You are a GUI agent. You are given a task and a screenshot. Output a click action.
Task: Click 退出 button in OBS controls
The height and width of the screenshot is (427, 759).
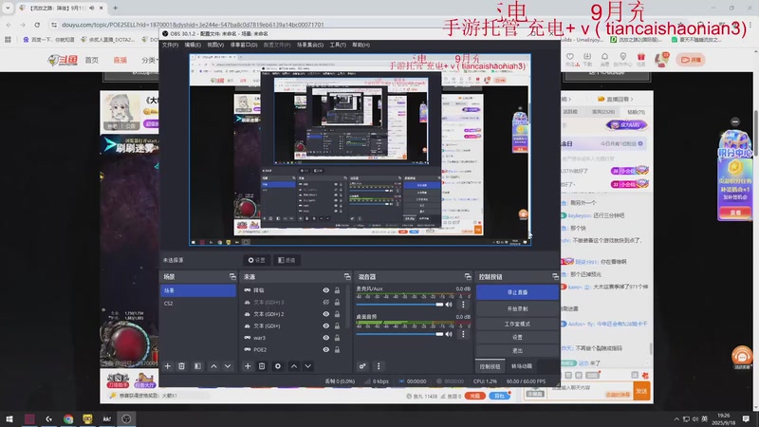(517, 350)
